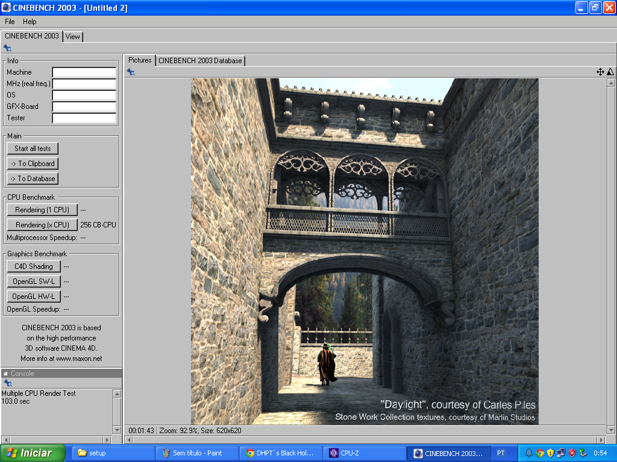Viewport: 617px width, 462px height.
Task: Click the OS input field
Action: (84, 95)
